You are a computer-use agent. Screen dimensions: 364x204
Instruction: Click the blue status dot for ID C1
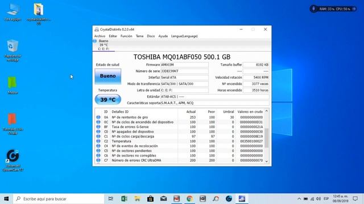[98, 137]
